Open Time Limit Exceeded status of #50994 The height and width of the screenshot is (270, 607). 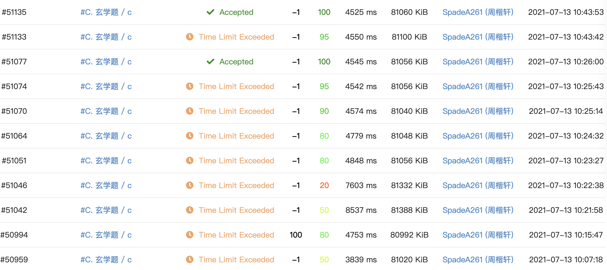[236, 235]
